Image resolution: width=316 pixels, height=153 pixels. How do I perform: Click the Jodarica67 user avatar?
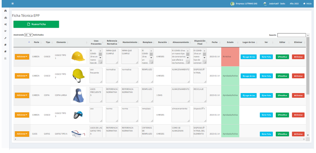265,4
